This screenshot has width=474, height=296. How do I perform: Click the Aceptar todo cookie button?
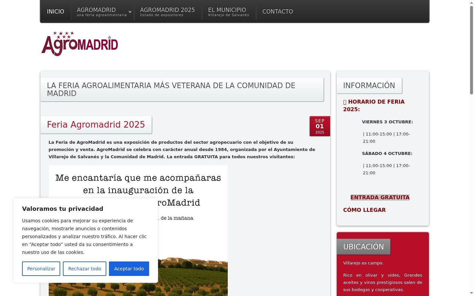point(129,269)
